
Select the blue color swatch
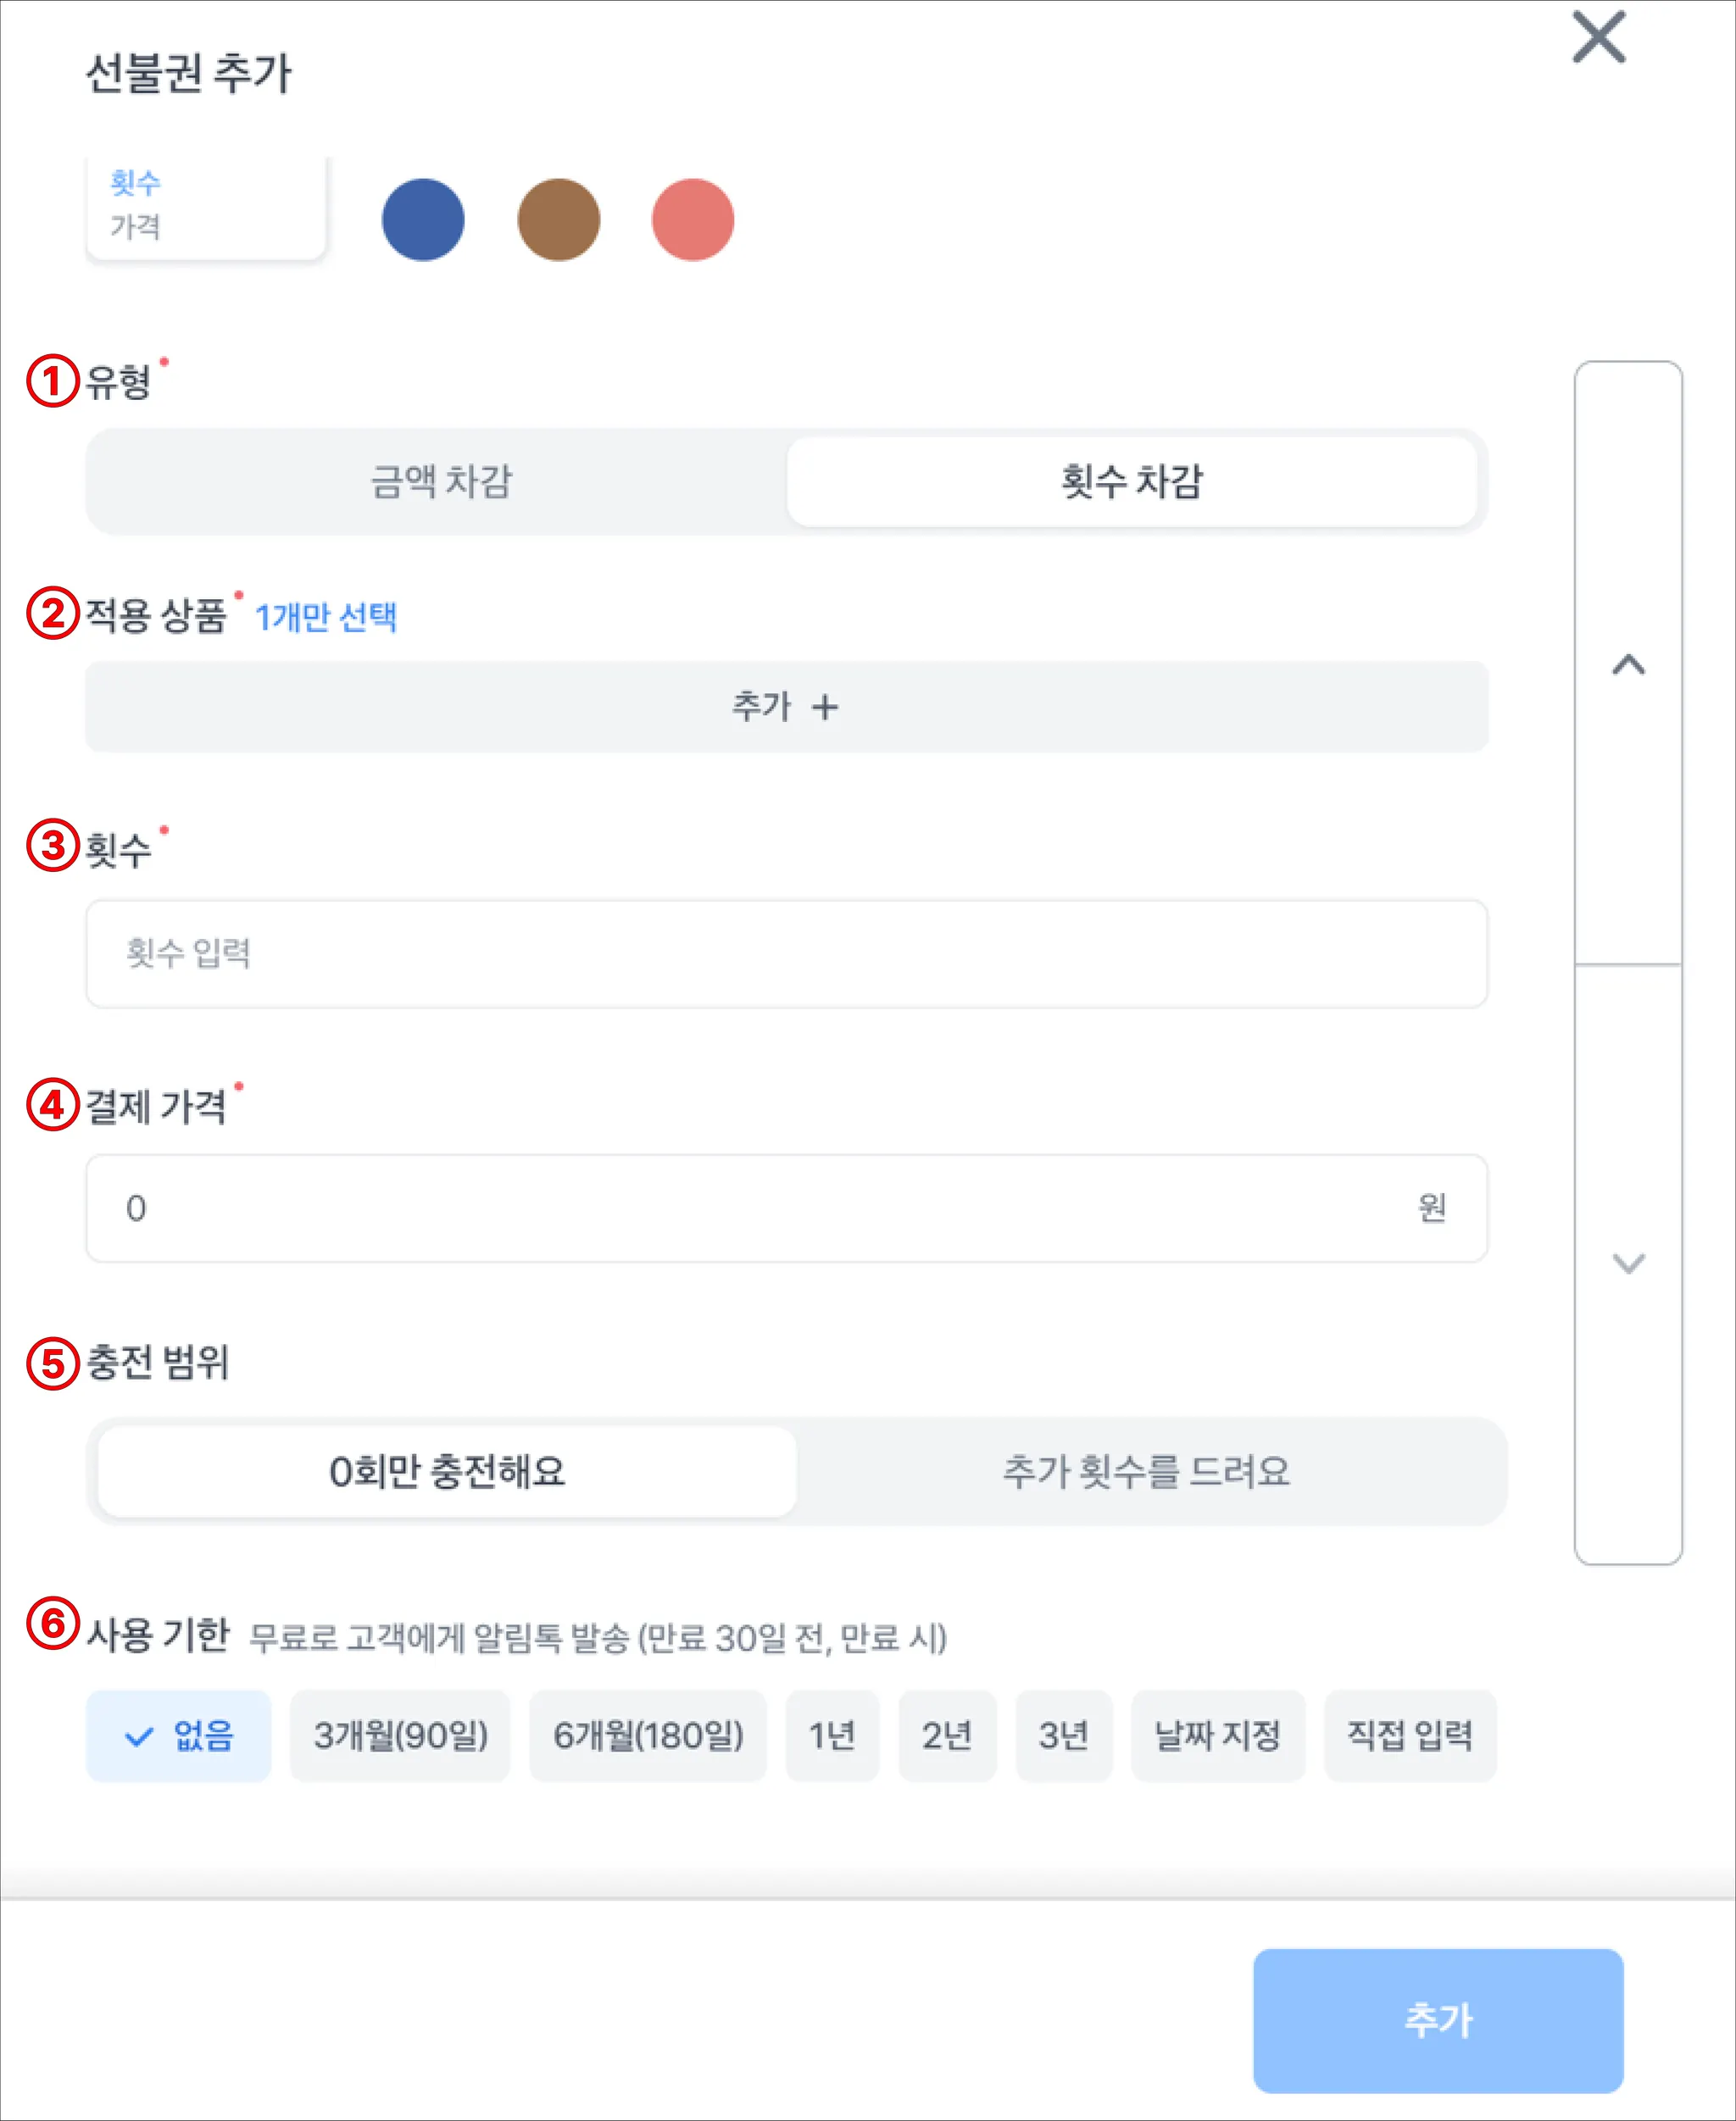(x=423, y=220)
